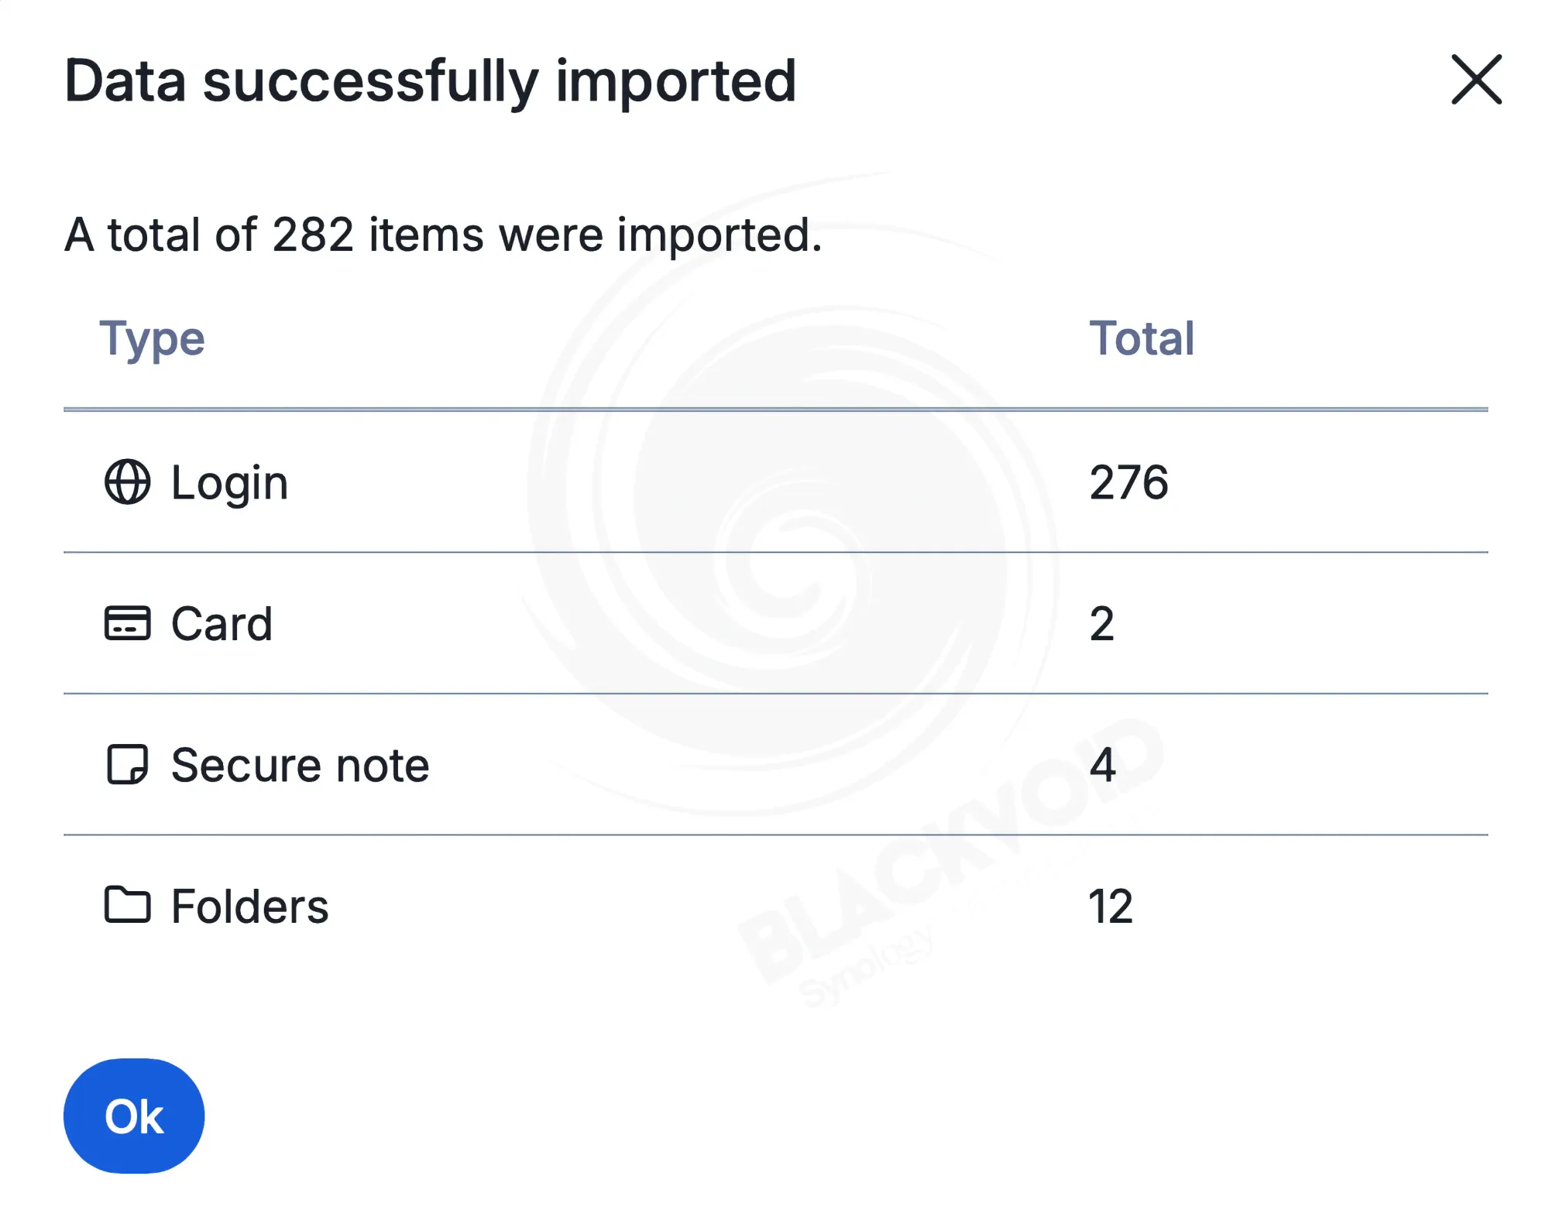Close the import dialog with X
This screenshot has width=1549, height=1217.
[1476, 80]
